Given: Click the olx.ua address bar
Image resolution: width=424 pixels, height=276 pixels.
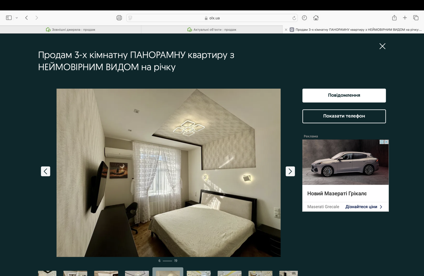Looking at the screenshot, I should (x=212, y=18).
